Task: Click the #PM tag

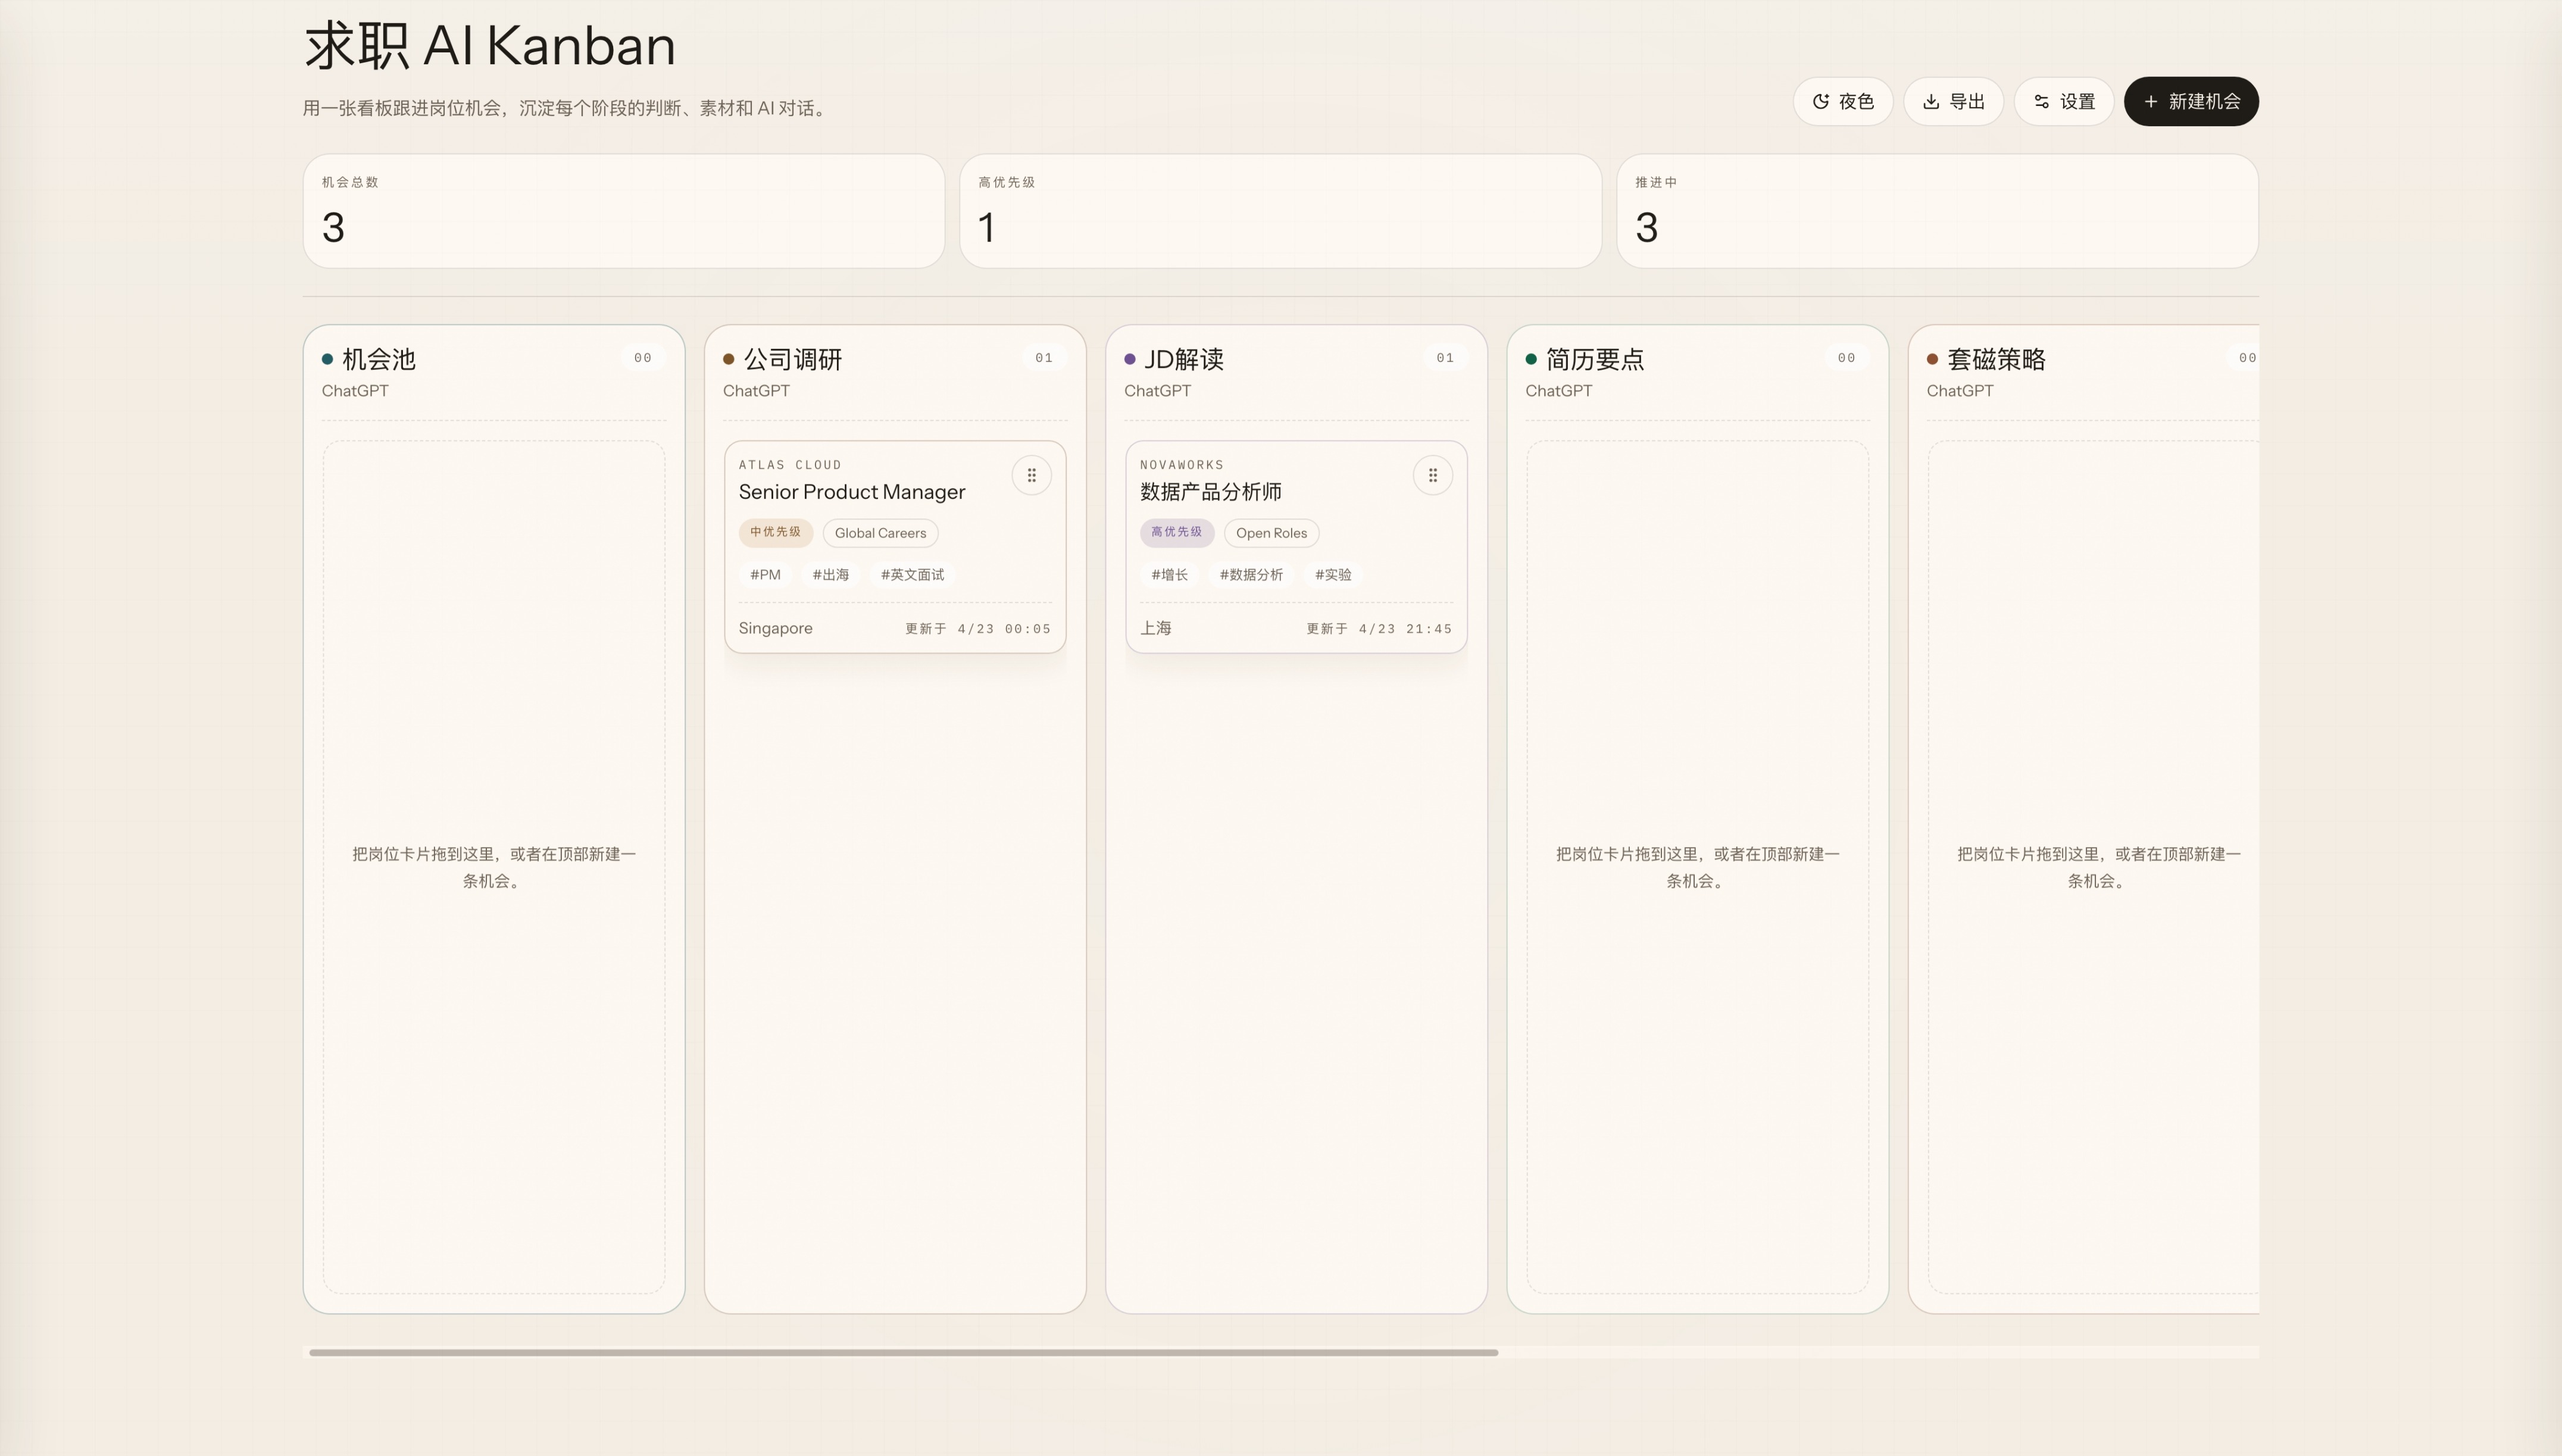Action: coord(765,575)
